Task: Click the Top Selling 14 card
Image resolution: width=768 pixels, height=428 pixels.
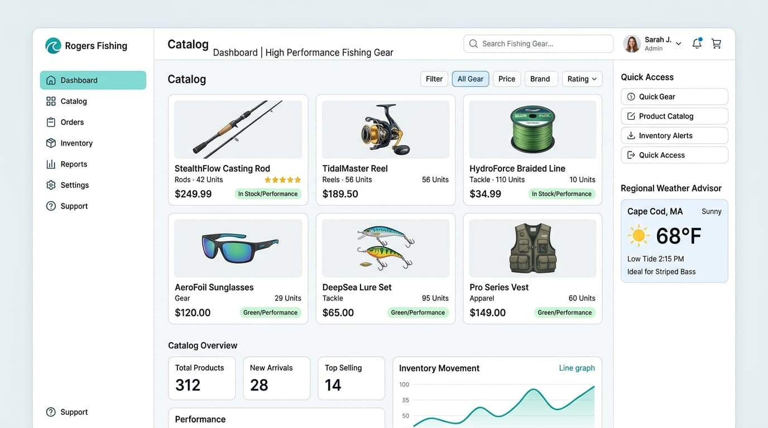Action: tap(352, 378)
